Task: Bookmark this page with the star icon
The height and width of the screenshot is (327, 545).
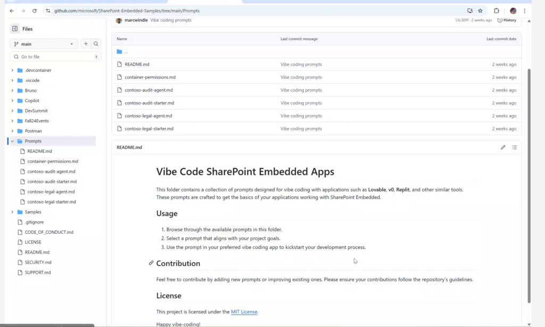Action: coord(481,11)
